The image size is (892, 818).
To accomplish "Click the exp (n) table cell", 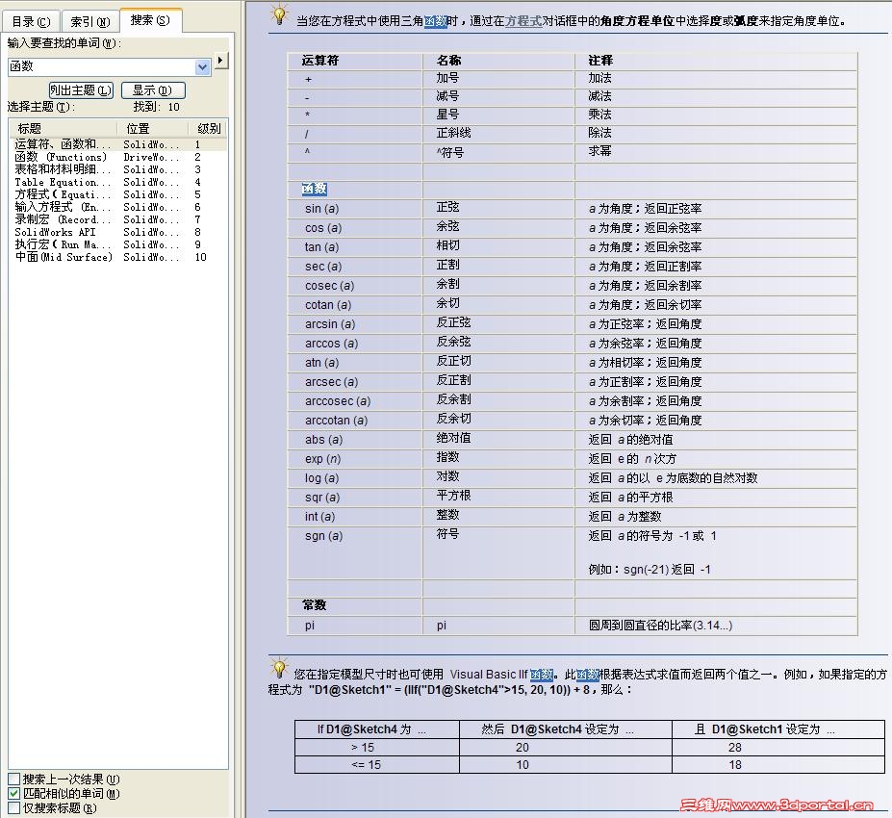I will point(355,459).
